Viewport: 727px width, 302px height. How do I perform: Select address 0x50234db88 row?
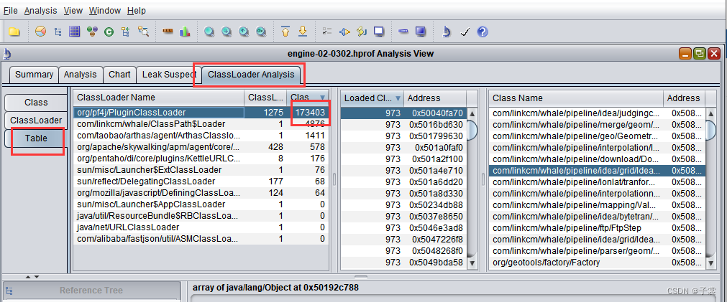(x=404, y=205)
